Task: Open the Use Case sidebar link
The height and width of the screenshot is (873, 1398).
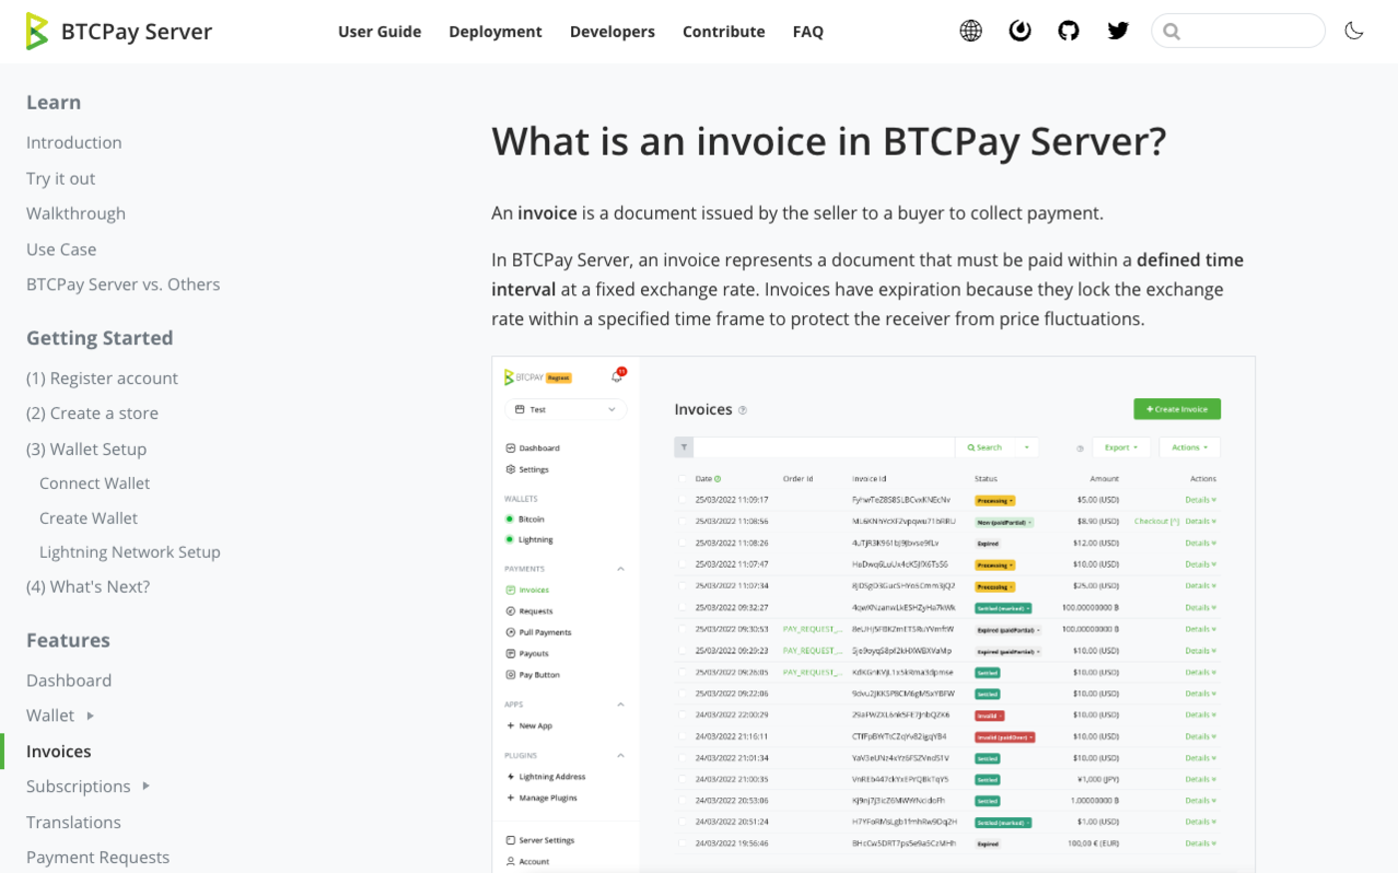Action: (62, 249)
